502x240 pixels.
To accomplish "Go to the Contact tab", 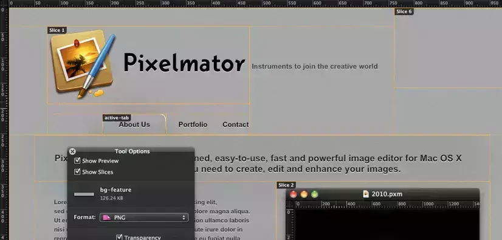I will coord(236,125).
